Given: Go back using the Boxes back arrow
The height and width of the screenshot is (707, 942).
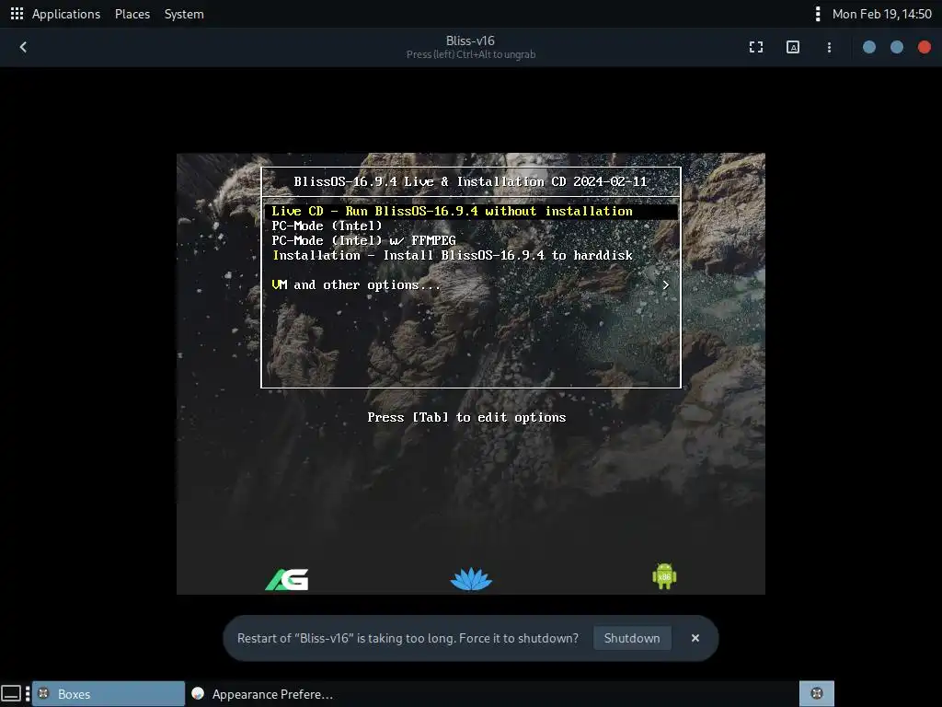Looking at the screenshot, I should tap(23, 47).
